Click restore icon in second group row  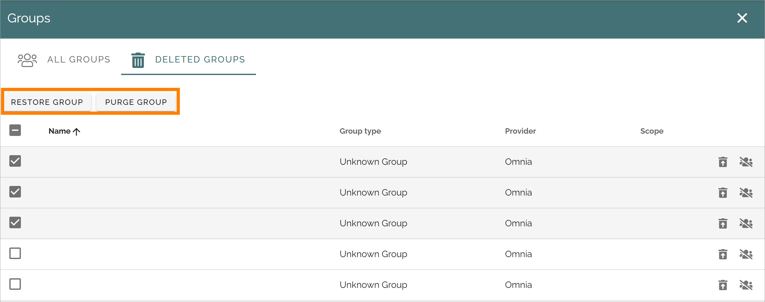tap(723, 193)
